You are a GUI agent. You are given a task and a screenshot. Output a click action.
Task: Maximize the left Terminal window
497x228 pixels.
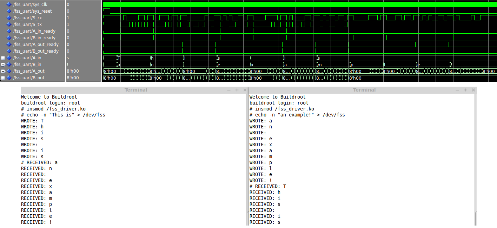pos(237,90)
